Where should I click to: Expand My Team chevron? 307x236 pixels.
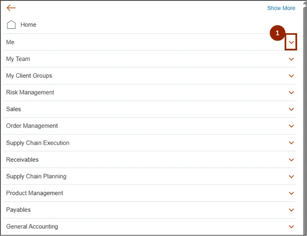click(291, 59)
